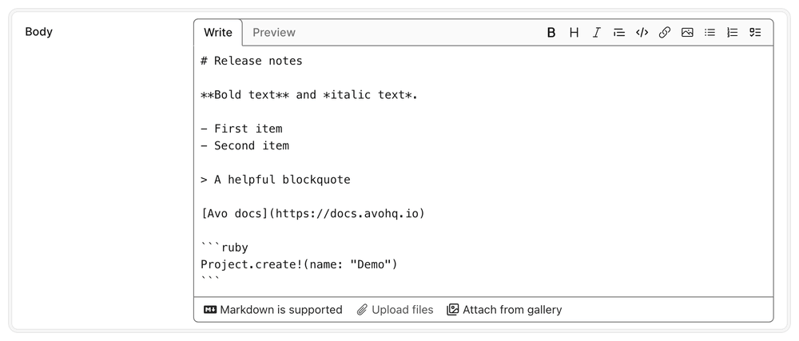Click the Body field label
Viewport: 799px width, 341px height.
(38, 32)
